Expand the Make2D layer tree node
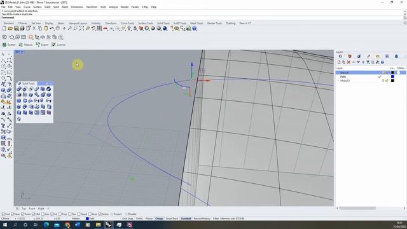407x229 pixels. click(338, 81)
